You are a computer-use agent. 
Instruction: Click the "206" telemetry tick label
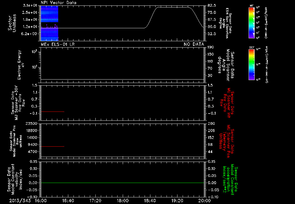[211, 131]
